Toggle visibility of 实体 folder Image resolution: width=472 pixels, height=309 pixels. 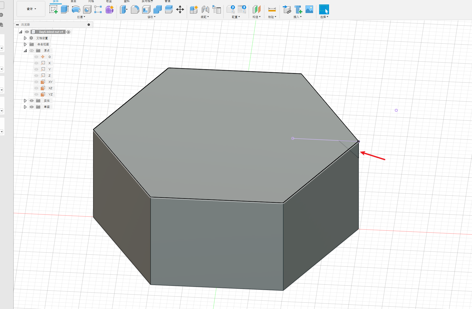(32, 101)
